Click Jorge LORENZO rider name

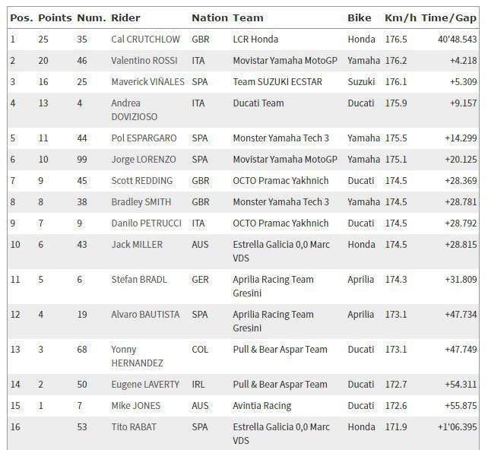point(144,160)
